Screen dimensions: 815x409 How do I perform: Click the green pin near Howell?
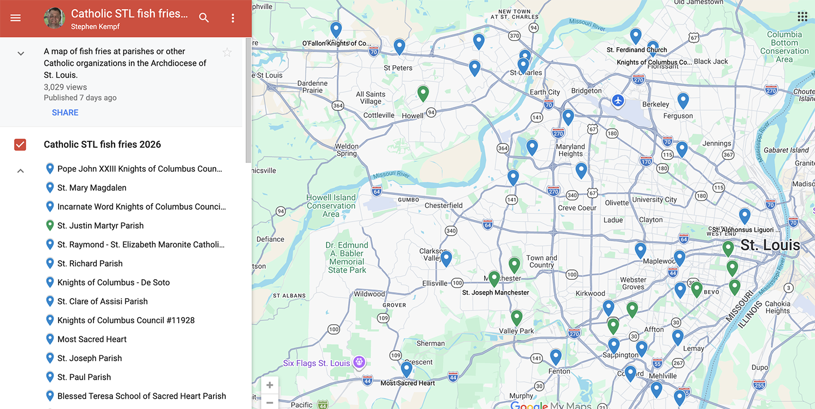coord(423,93)
